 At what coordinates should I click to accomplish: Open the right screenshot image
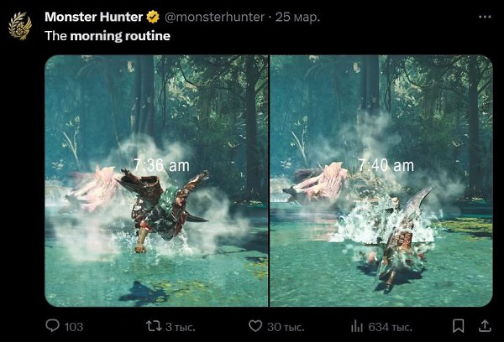381,180
